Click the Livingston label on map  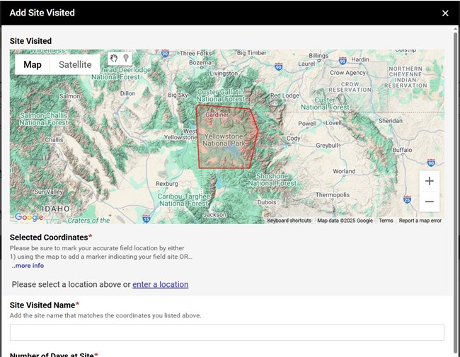tap(224, 74)
